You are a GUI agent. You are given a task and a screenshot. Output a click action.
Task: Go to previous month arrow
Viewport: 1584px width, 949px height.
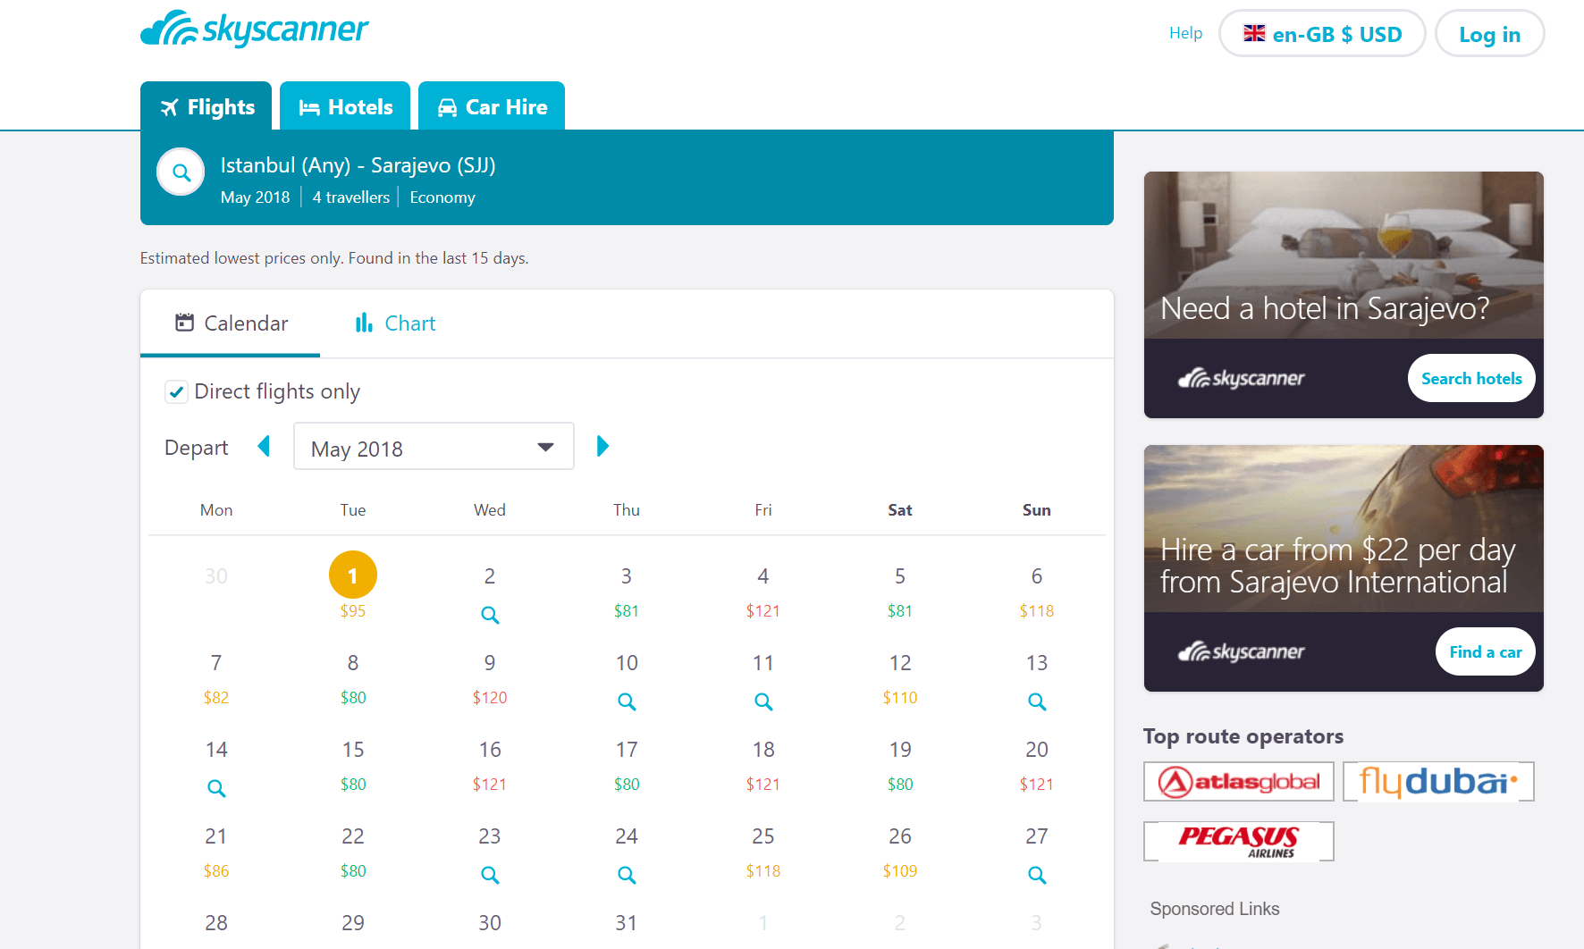[264, 446]
